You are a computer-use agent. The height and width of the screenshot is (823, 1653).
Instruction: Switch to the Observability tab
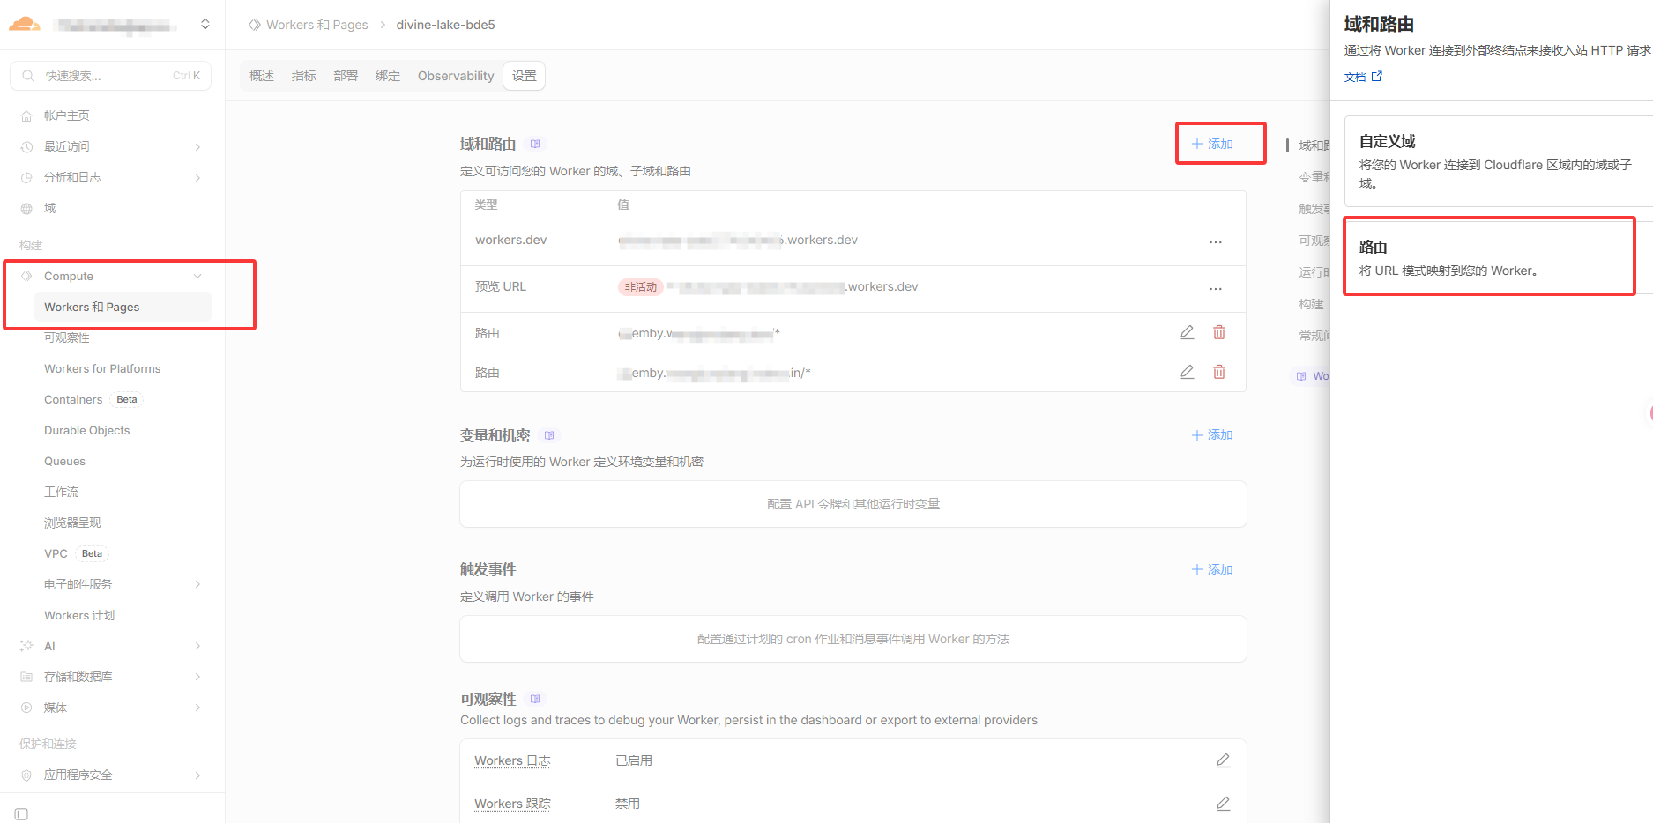(456, 76)
